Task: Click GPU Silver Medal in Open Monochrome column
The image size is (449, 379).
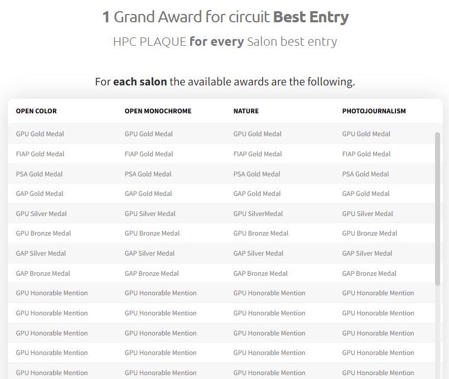Action: tap(150, 214)
